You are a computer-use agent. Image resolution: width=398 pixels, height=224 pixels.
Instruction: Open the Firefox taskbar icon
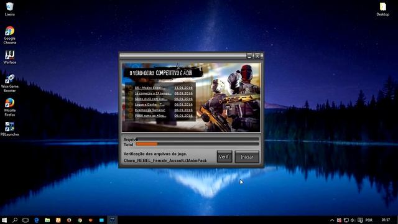pyautogui.click(x=69, y=220)
